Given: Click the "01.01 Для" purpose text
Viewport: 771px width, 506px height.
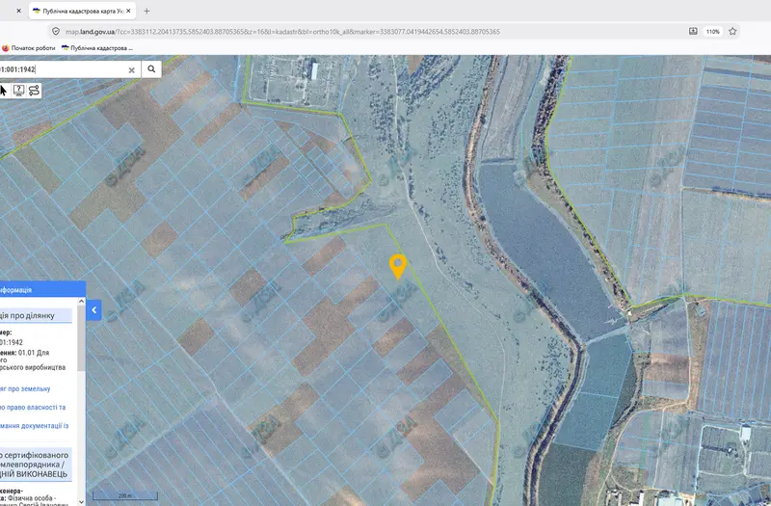Looking at the screenshot, I should point(34,353).
